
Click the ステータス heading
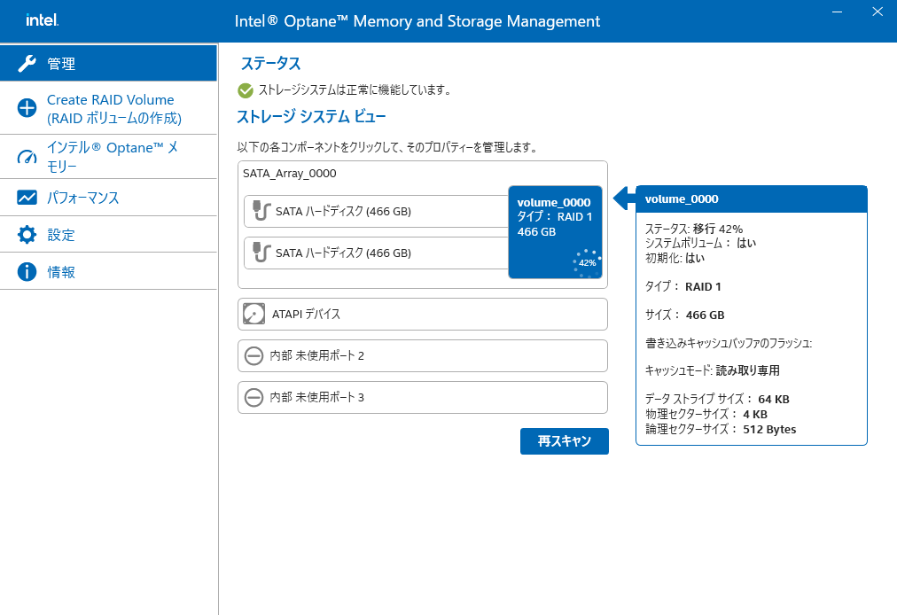[x=270, y=64]
